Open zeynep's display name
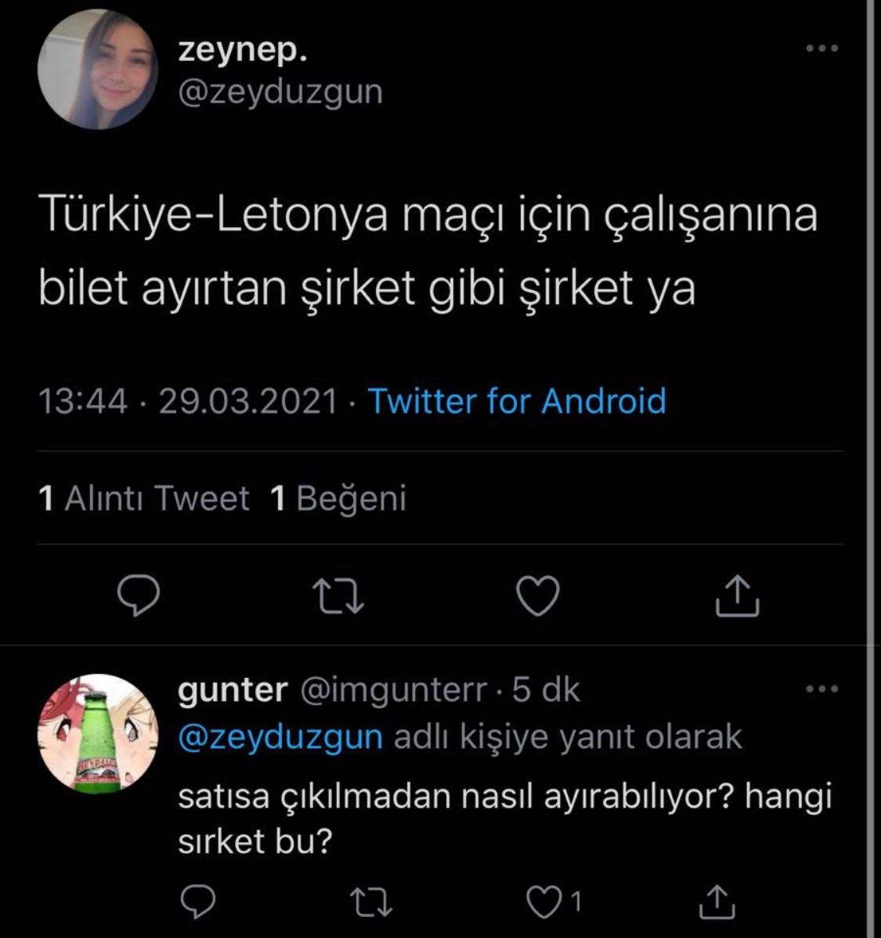The height and width of the screenshot is (938, 881). (x=243, y=50)
